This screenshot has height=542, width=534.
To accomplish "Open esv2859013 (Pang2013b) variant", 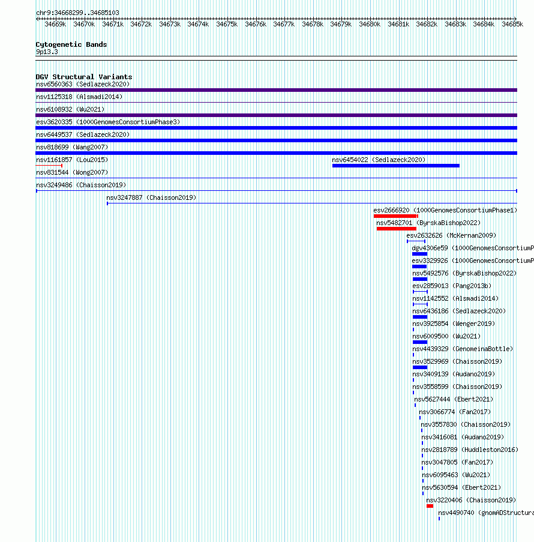I will (452, 286).
